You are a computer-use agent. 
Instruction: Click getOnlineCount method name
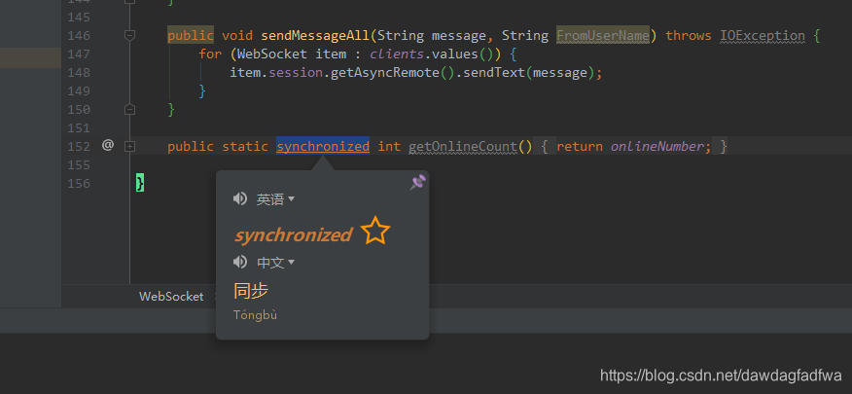pos(462,146)
